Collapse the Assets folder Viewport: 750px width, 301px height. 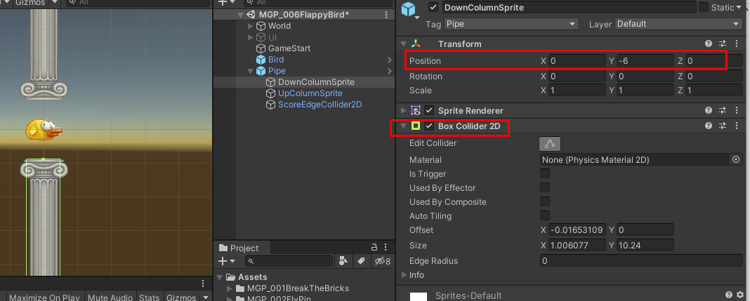point(220,277)
